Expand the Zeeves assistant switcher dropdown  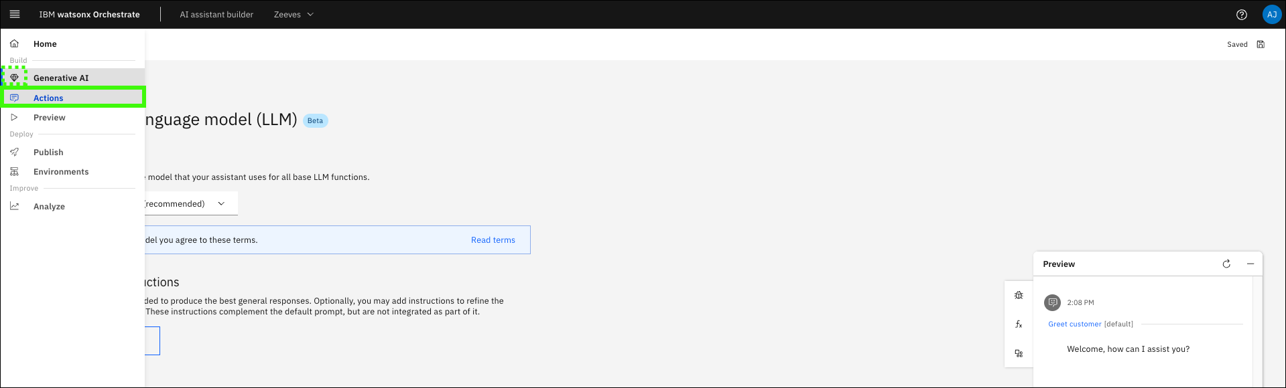(294, 15)
